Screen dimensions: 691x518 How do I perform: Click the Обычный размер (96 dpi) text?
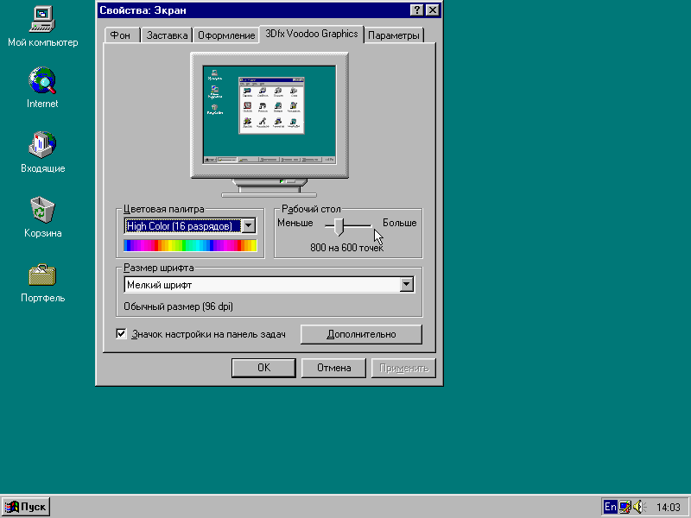click(178, 306)
